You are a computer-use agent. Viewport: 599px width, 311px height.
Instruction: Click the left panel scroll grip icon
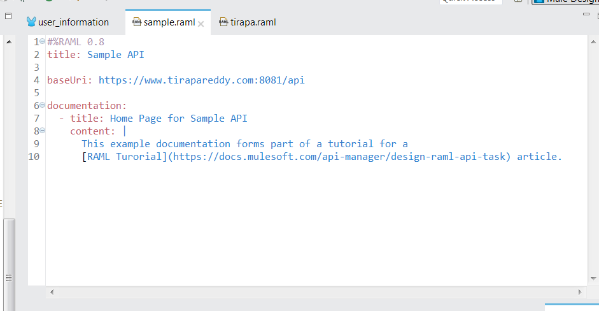9,278
